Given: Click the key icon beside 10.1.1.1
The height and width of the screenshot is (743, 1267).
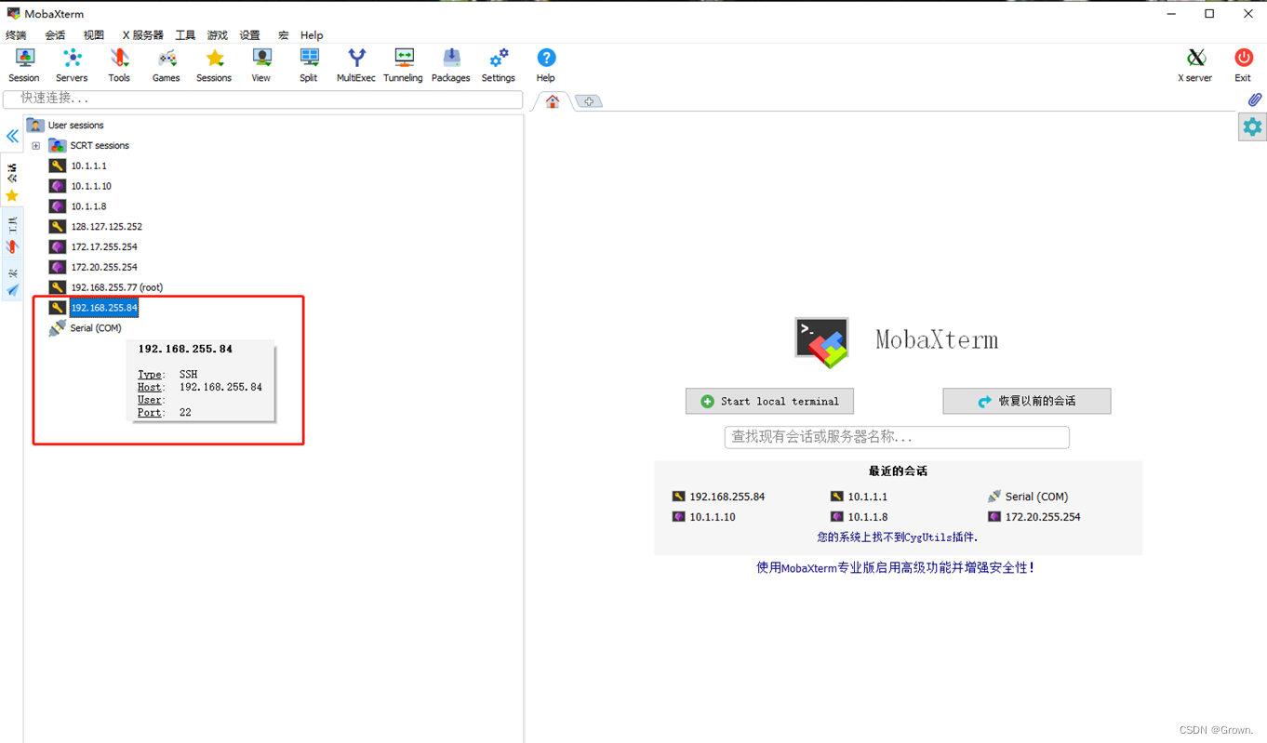Looking at the screenshot, I should 58,166.
